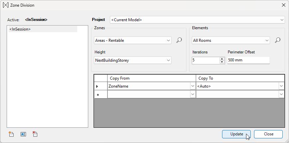Click the Zone Division title bar icon
289x143 pixels.
[5, 5]
